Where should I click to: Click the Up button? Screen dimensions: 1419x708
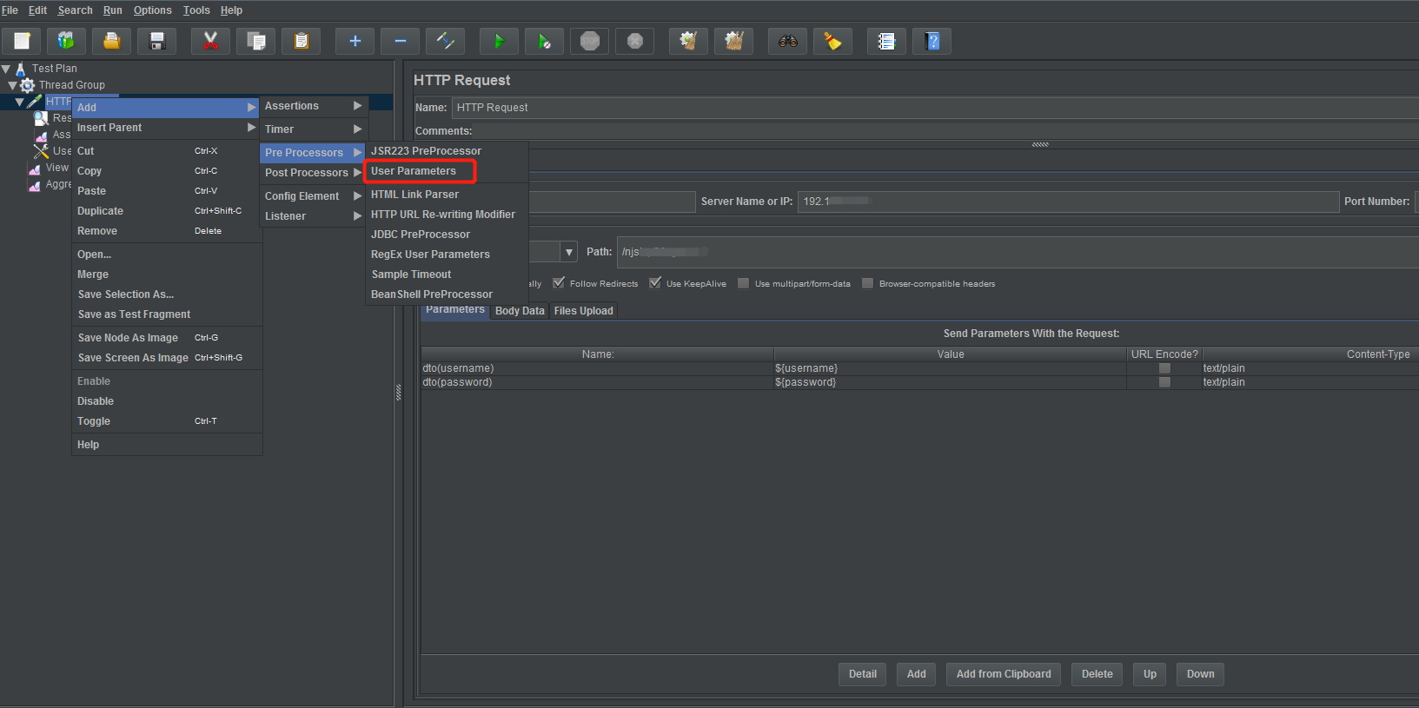[x=1150, y=674]
